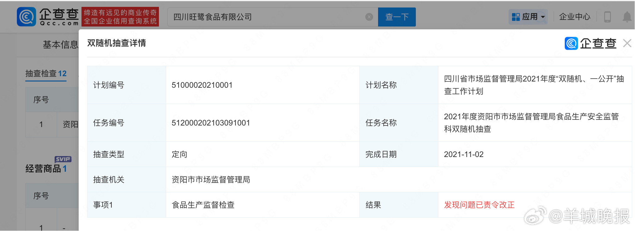The height and width of the screenshot is (231, 635).
Task: Click the Qcc.com logo in header
Action: point(48,17)
